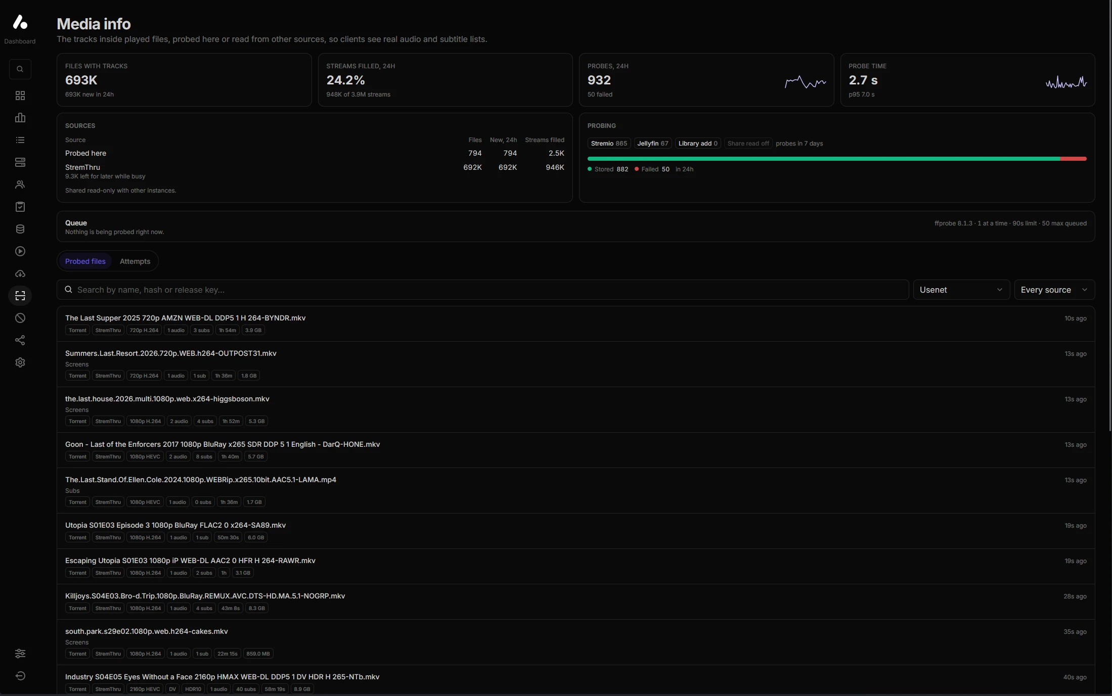The image size is (1112, 696).
Task: Open the Summers.Last.Resort.2026 file row
Action: pyautogui.click(x=575, y=364)
